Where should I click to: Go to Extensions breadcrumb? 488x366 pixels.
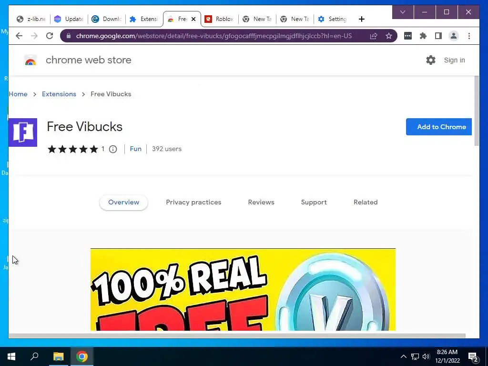tap(59, 94)
